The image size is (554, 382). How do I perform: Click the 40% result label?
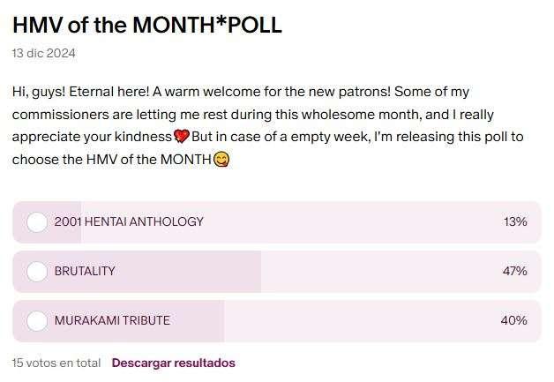514,320
